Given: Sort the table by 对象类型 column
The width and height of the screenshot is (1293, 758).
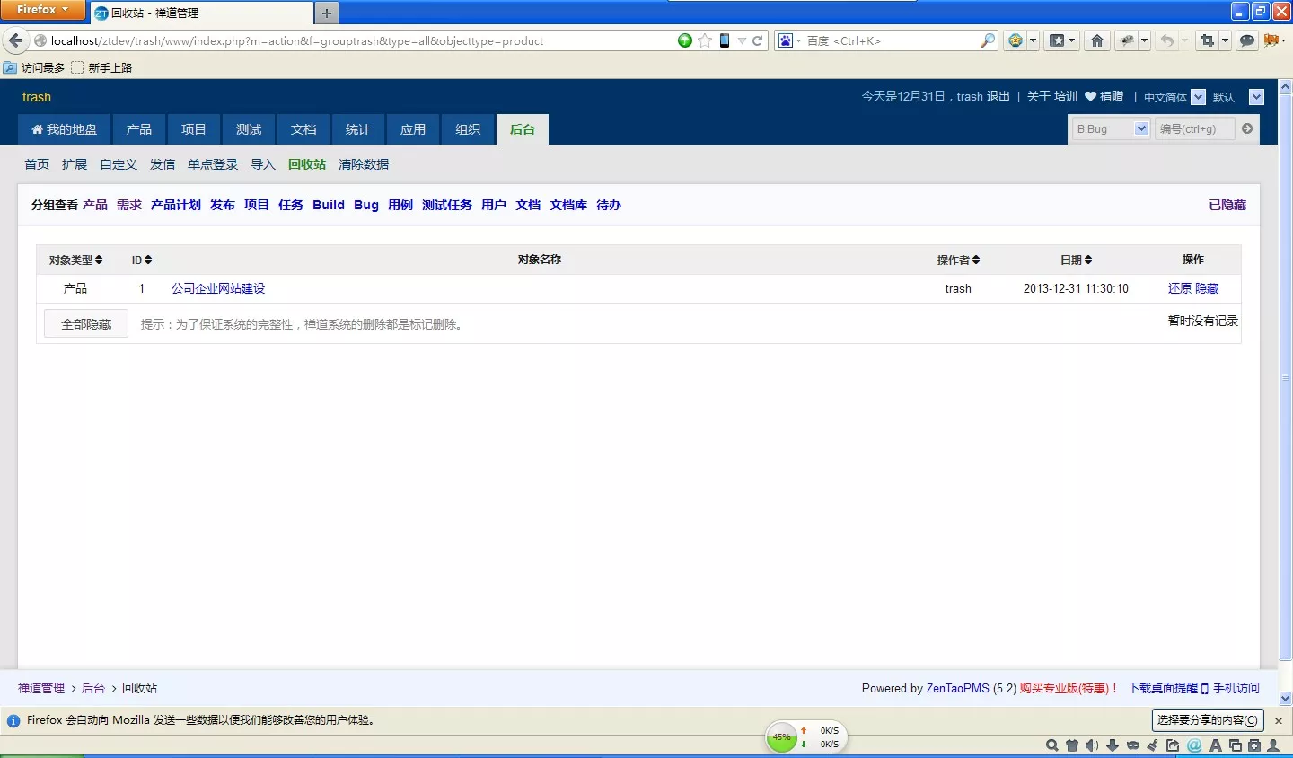Looking at the screenshot, I should pyautogui.click(x=75, y=260).
